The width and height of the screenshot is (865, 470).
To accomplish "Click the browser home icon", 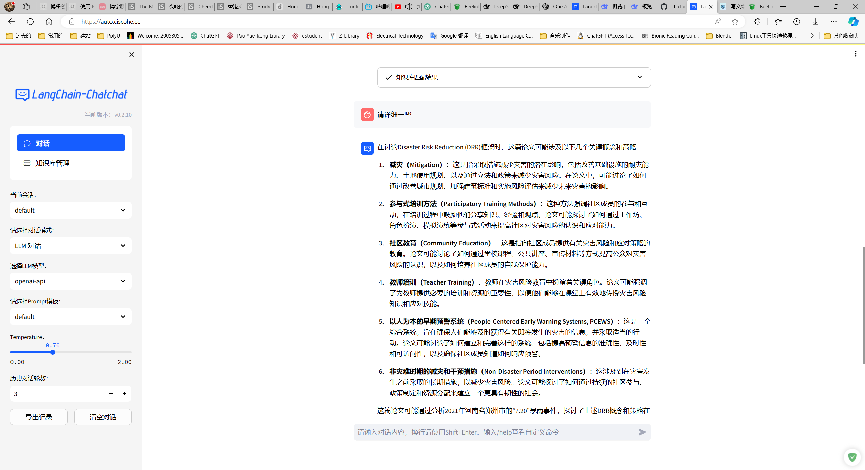I will tap(49, 22).
